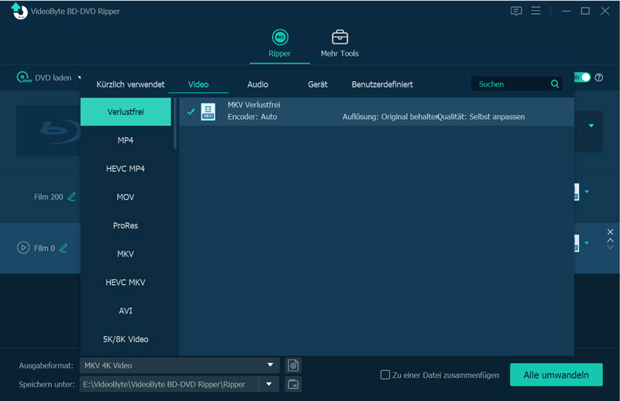Click the VideoByte app logo

[19, 11]
